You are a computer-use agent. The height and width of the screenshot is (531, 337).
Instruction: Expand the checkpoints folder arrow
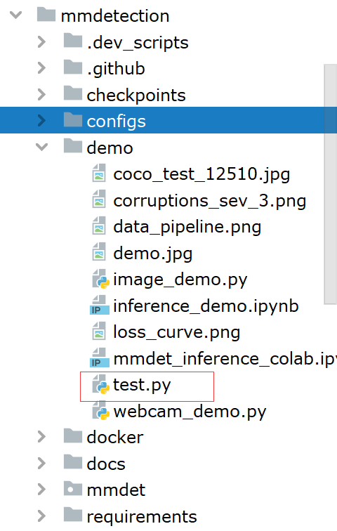pyautogui.click(x=42, y=95)
